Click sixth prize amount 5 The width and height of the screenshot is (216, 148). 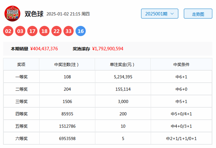click(123, 138)
